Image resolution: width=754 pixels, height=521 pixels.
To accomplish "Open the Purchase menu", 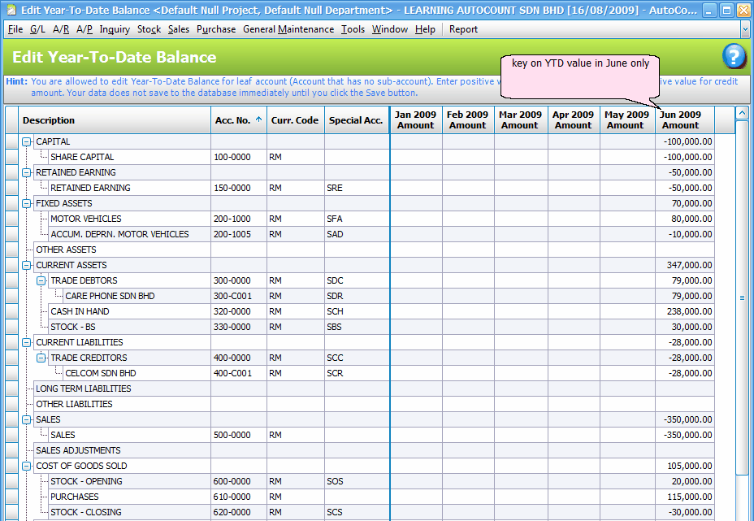I will tap(216, 29).
